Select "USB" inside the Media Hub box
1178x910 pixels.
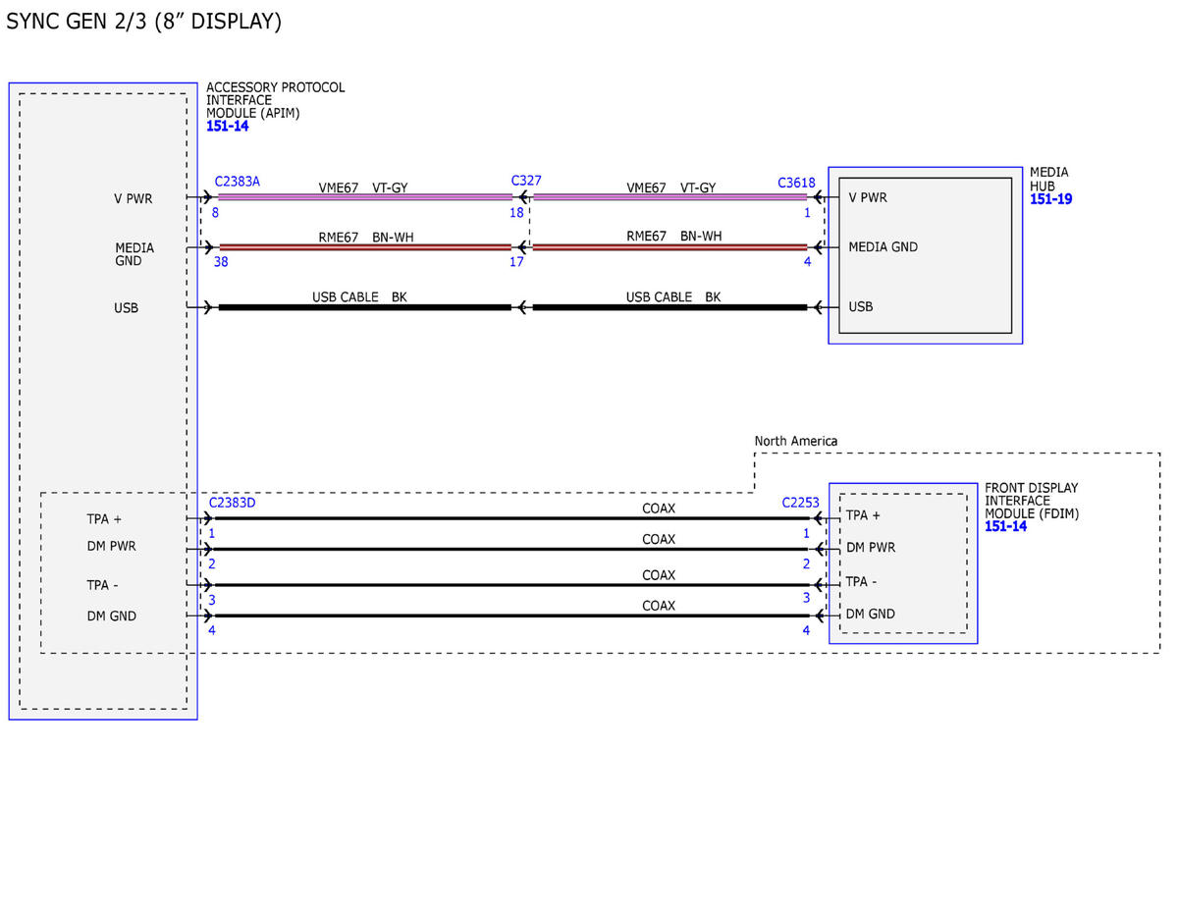coord(861,306)
